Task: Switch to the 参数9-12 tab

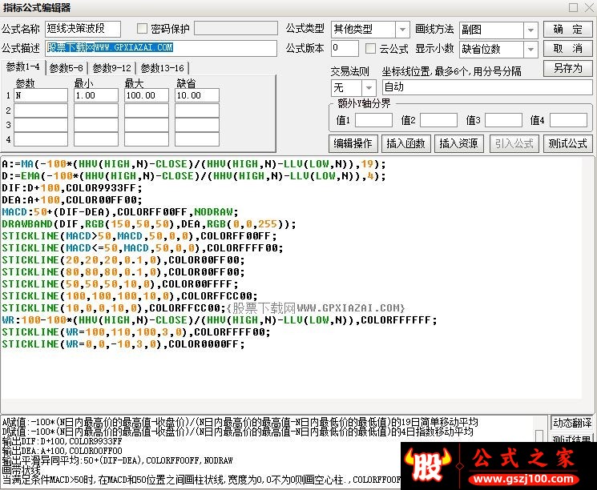Action: (111, 68)
